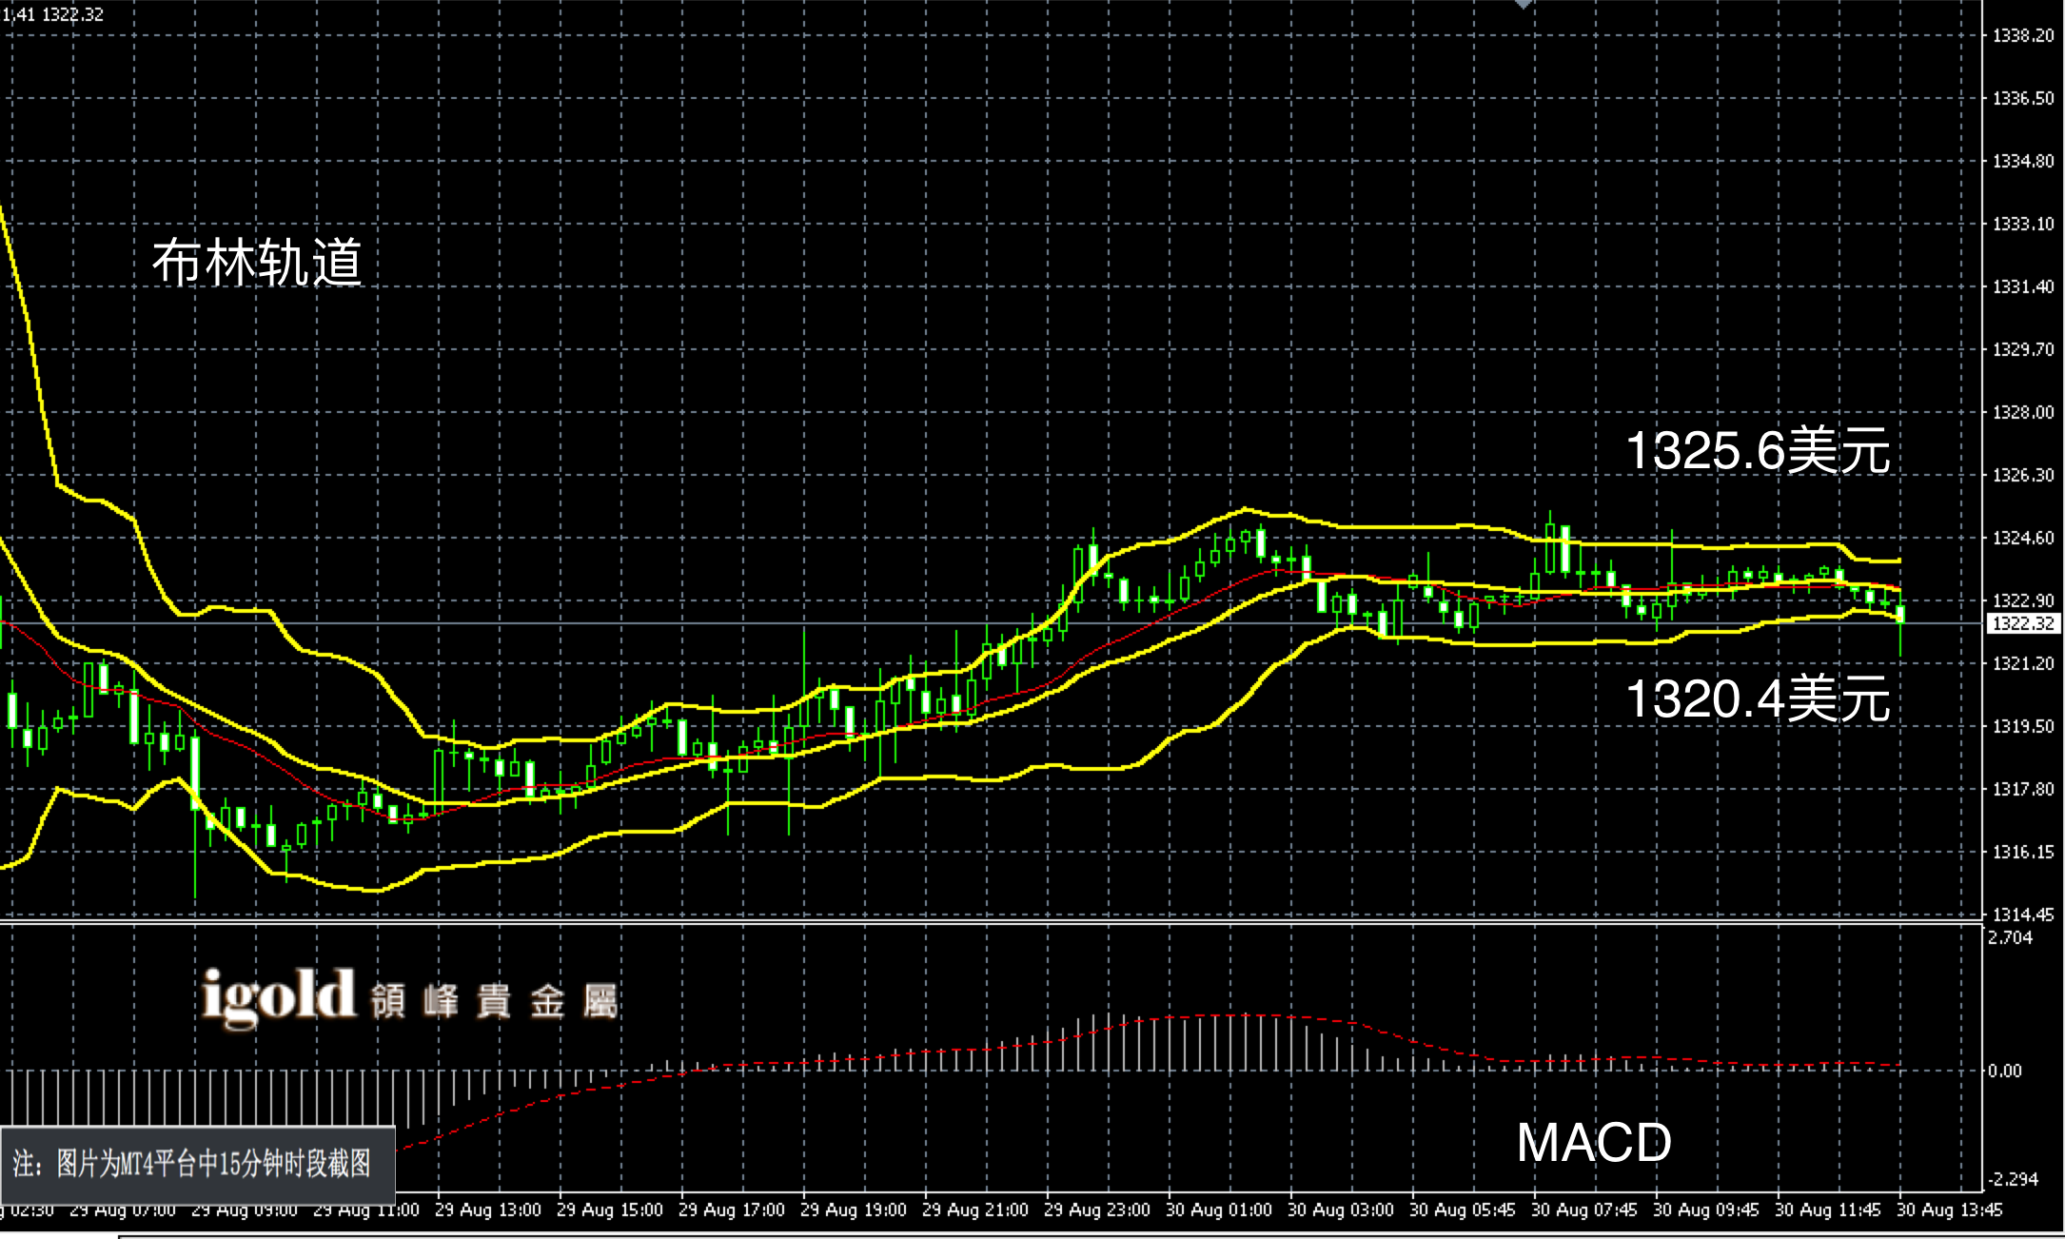Click the MACD 0.00 level label
Image resolution: width=2065 pixels, height=1239 pixels.
[x=2004, y=1072]
